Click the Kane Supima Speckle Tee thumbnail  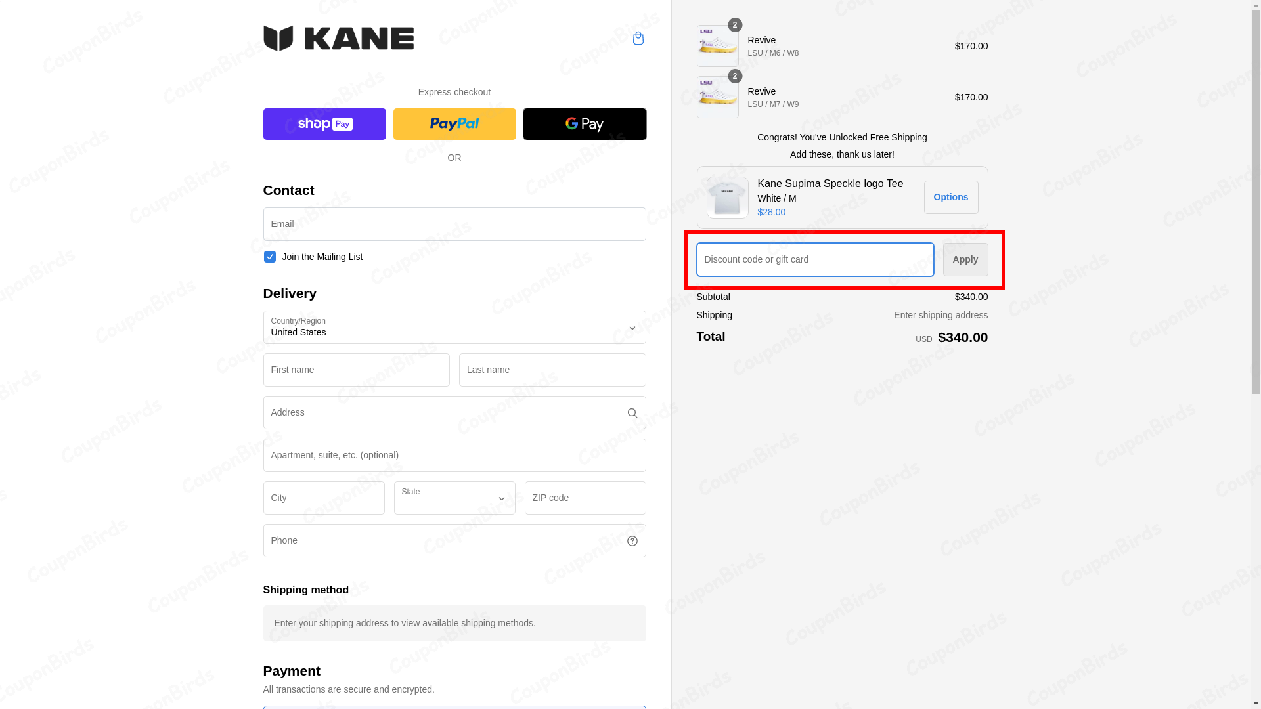point(726,197)
